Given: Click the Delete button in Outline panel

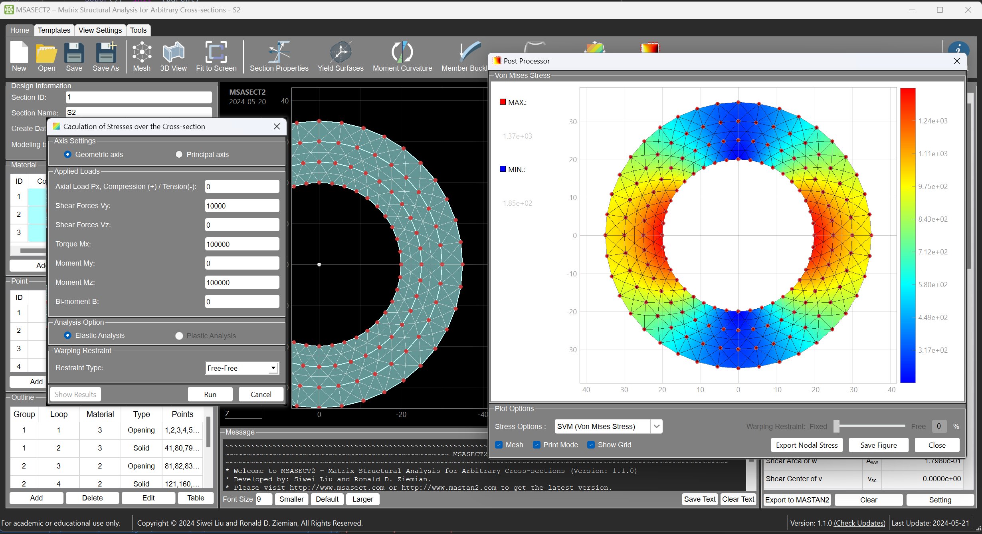Looking at the screenshot, I should pos(92,498).
